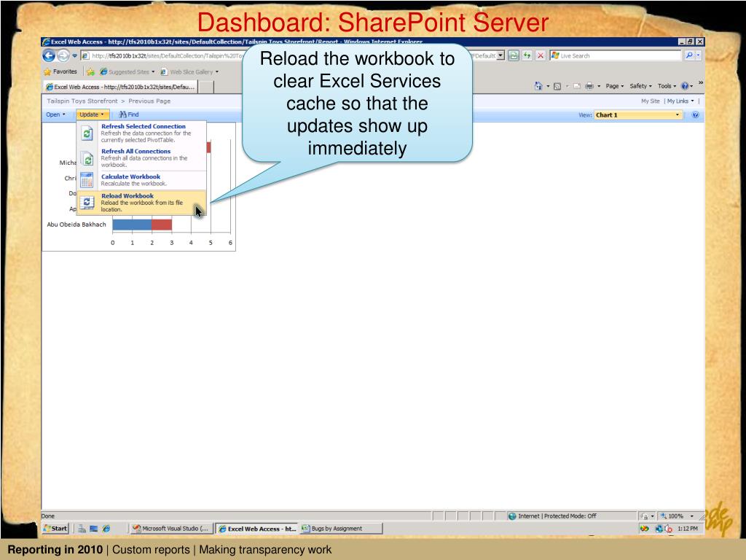Open the 100% zoom level control
Image resolution: width=746 pixels, height=560 pixels.
(677, 516)
